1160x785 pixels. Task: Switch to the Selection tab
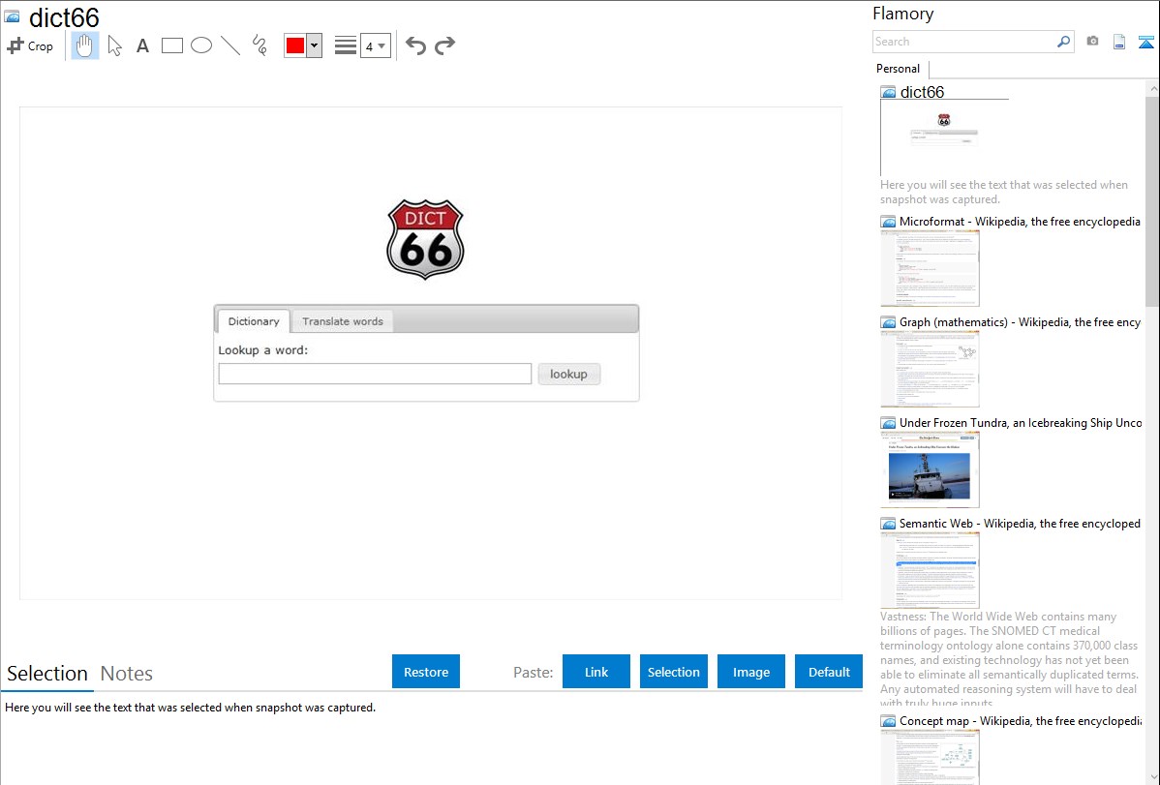47,674
